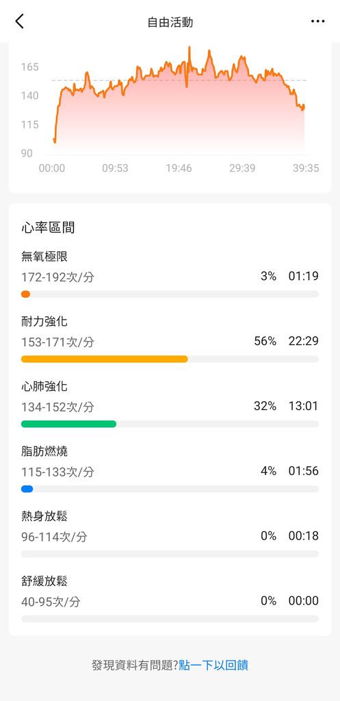The image size is (340, 701).
Task: Select the green 心肺強化 progress bar
Action: click(x=170, y=424)
